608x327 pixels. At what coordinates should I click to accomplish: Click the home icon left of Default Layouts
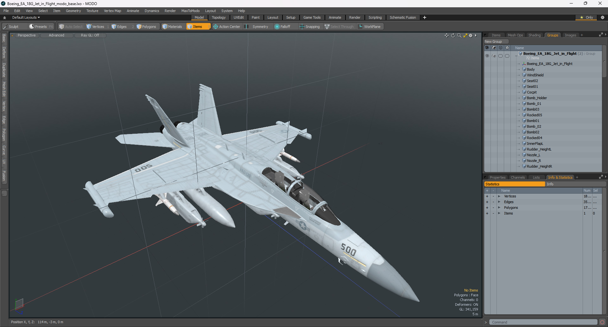click(4, 17)
